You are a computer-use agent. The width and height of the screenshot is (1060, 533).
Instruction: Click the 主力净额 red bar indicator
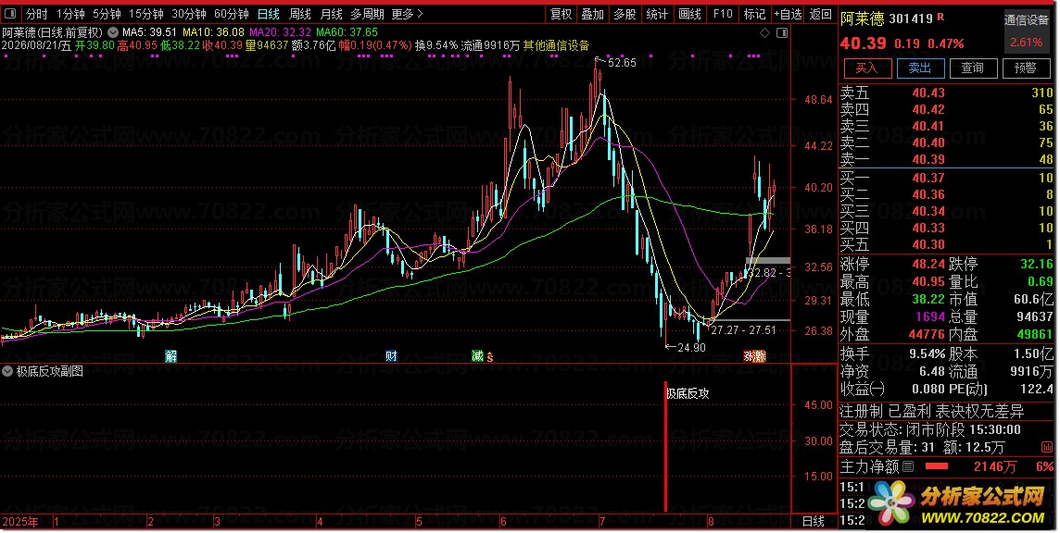936,466
